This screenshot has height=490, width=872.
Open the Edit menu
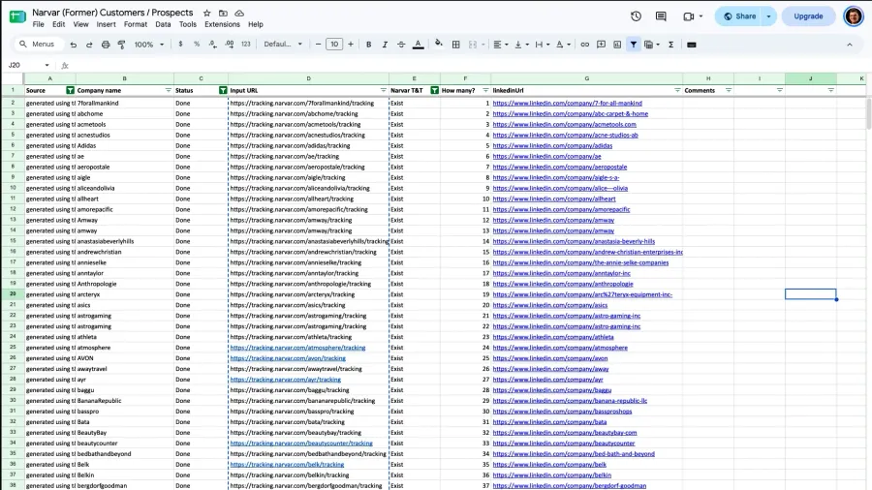(58, 24)
